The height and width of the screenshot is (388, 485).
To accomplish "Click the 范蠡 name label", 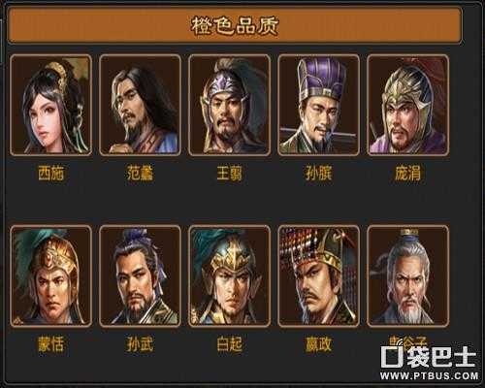I will click(140, 174).
